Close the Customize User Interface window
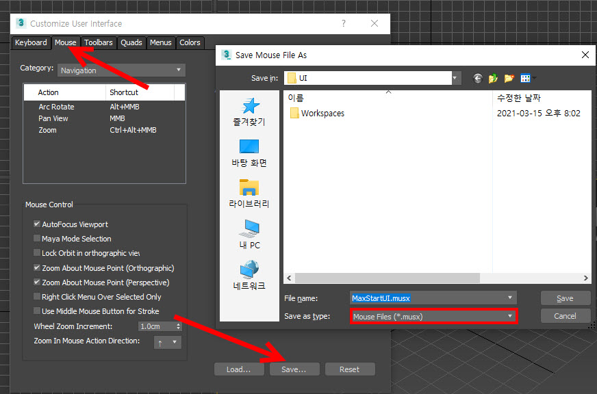597x394 pixels. (374, 23)
